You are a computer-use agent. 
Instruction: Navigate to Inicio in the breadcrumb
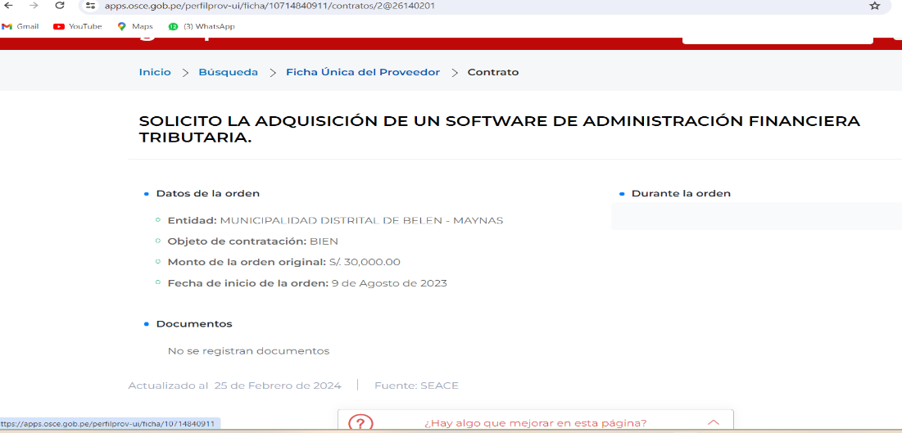155,72
